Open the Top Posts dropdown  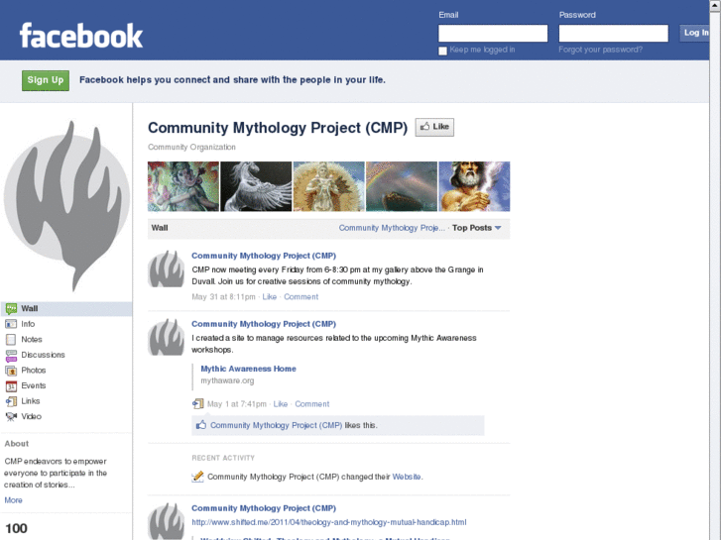click(476, 228)
